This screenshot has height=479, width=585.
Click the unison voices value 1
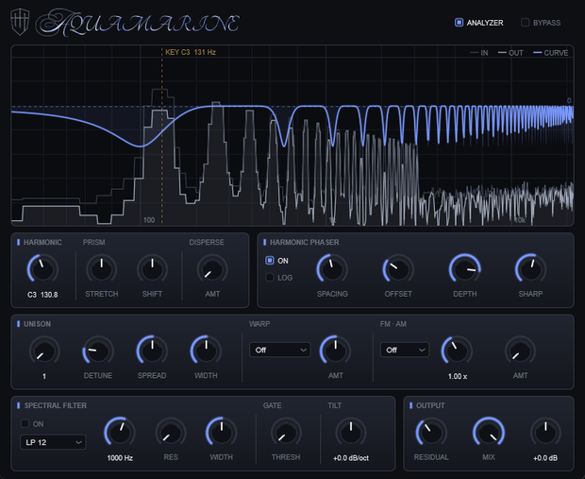44,376
